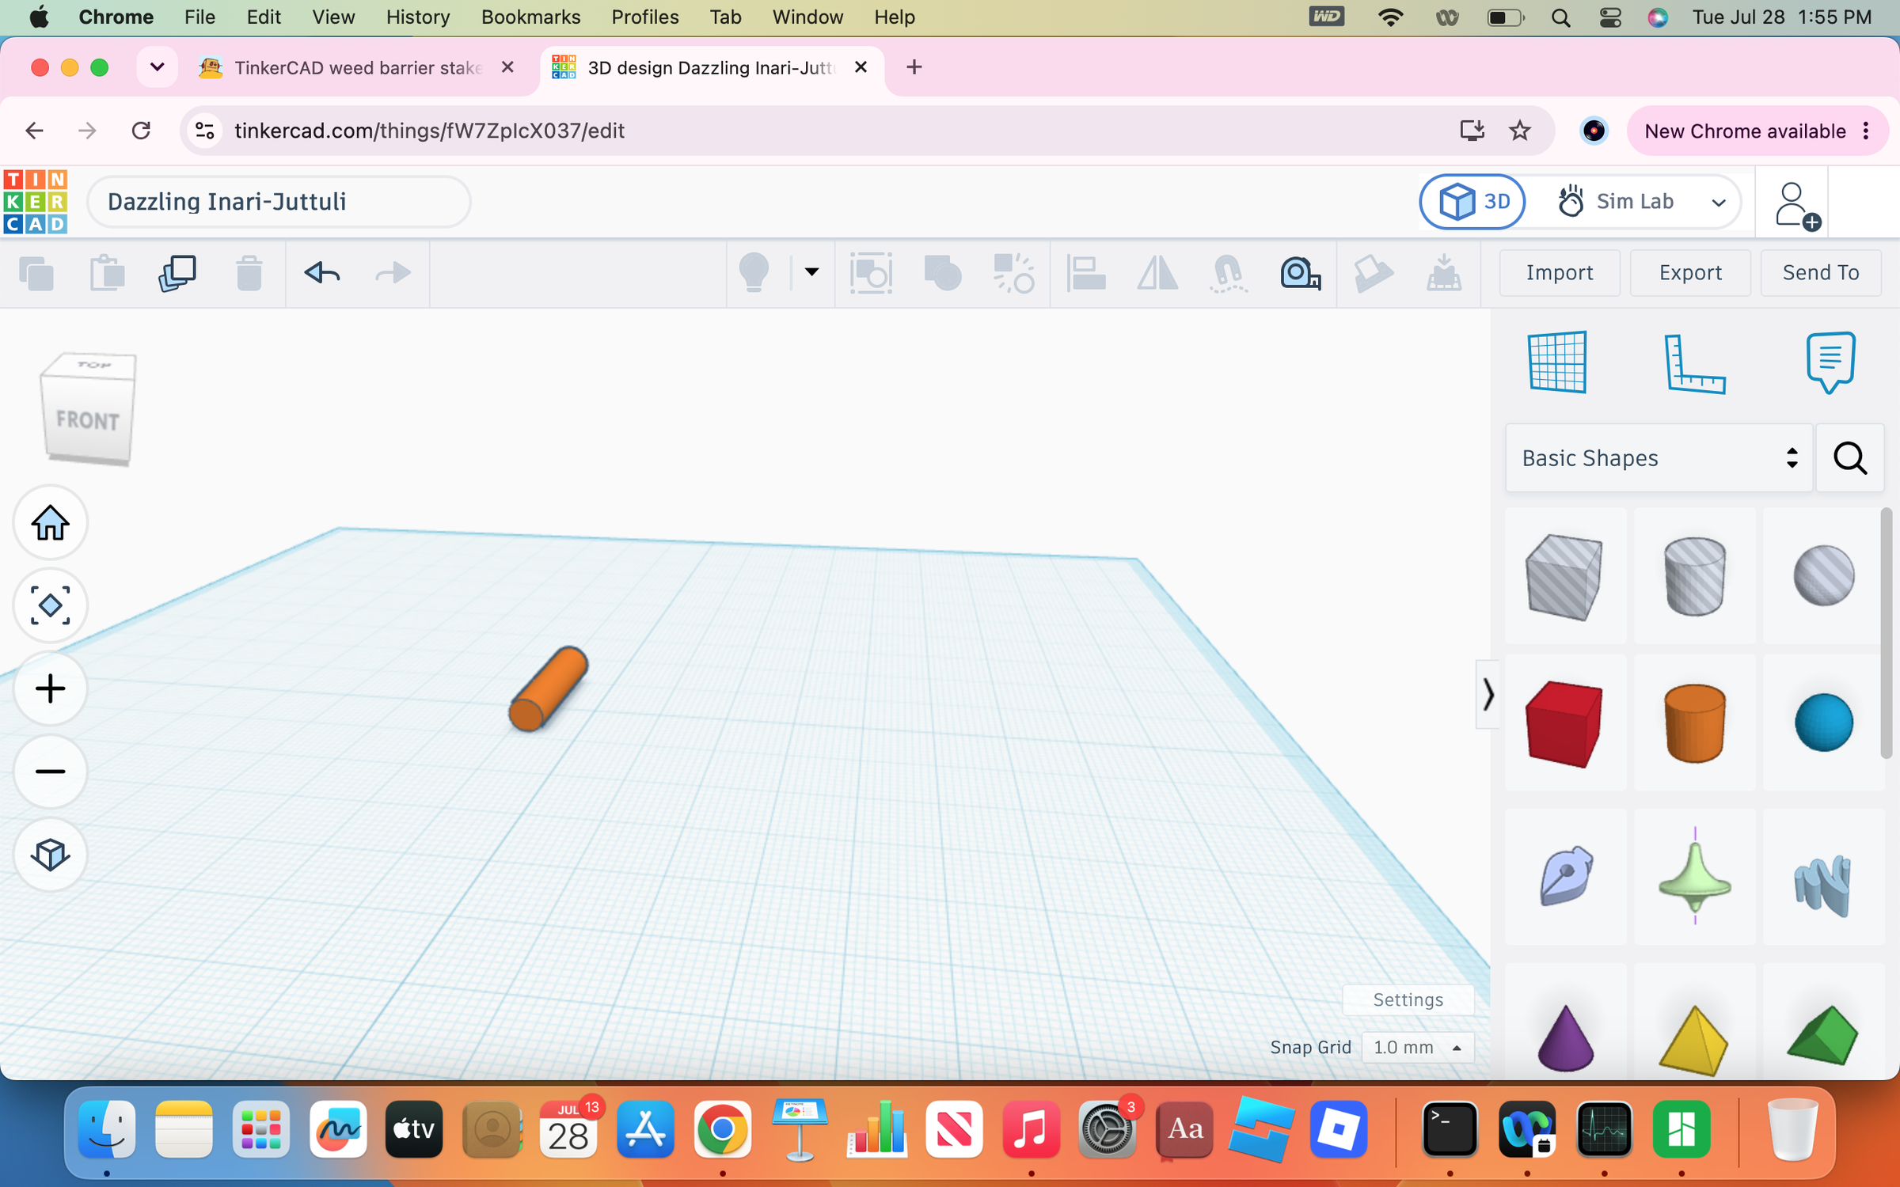The width and height of the screenshot is (1900, 1187).
Task: Click the Mirror tool icon
Action: point(1157,274)
